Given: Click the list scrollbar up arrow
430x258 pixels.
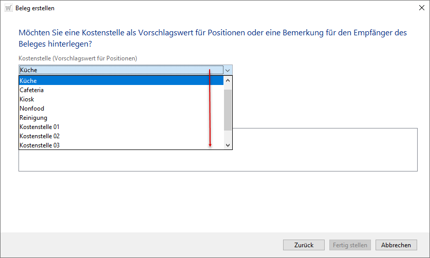Looking at the screenshot, I should pyautogui.click(x=228, y=80).
